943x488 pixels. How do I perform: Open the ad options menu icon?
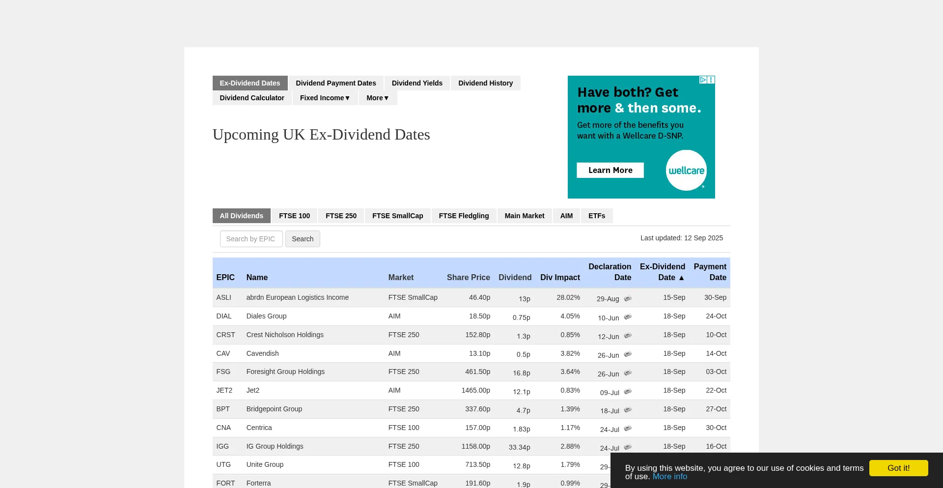pyautogui.click(x=711, y=80)
